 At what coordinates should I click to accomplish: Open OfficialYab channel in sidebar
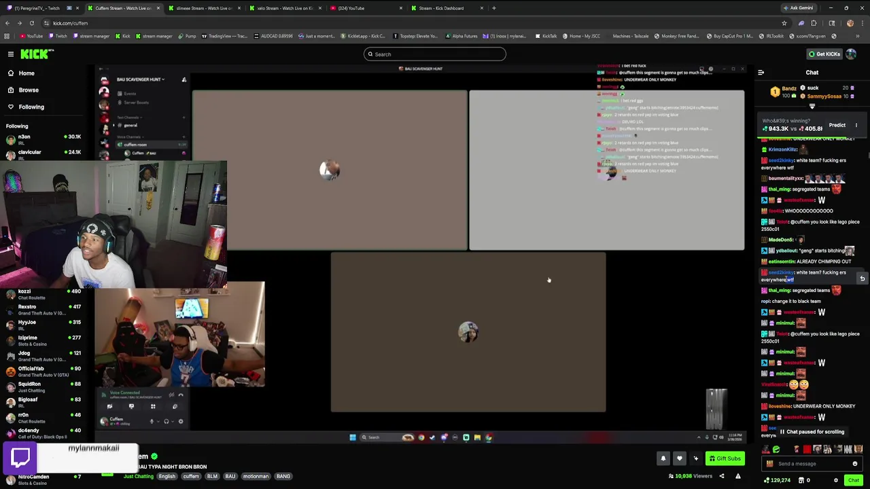coord(42,372)
